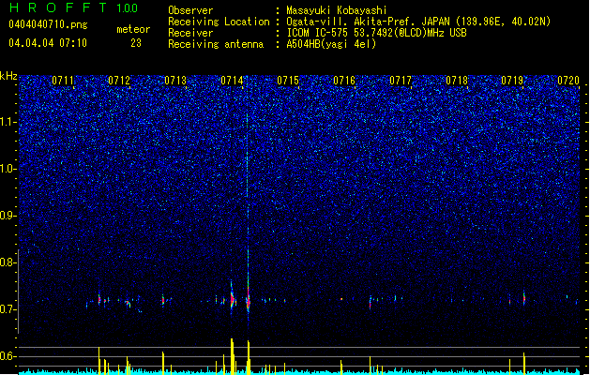Click the 1.1 kHz axis label
Viewport: 590px width, 375px height.
pos(8,122)
